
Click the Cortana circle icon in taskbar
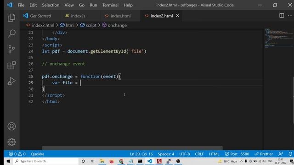tap(83, 161)
